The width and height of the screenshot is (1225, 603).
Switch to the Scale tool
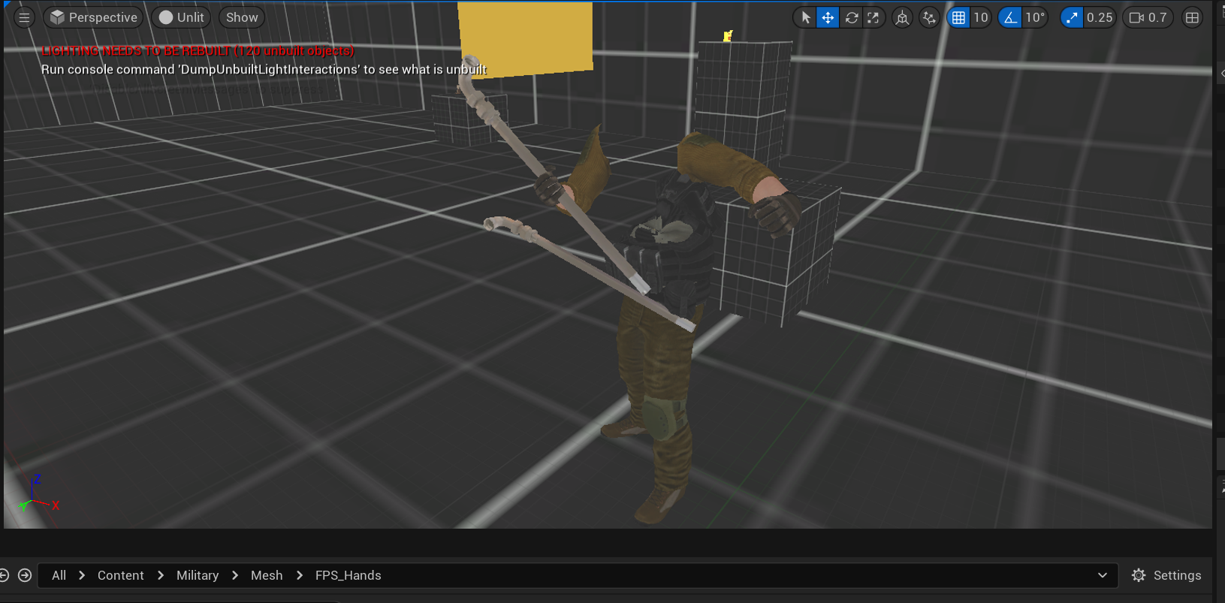click(x=873, y=17)
